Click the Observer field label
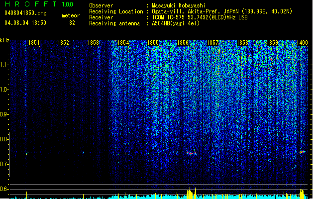Viewport: 313px width, 199px height. coord(101,5)
